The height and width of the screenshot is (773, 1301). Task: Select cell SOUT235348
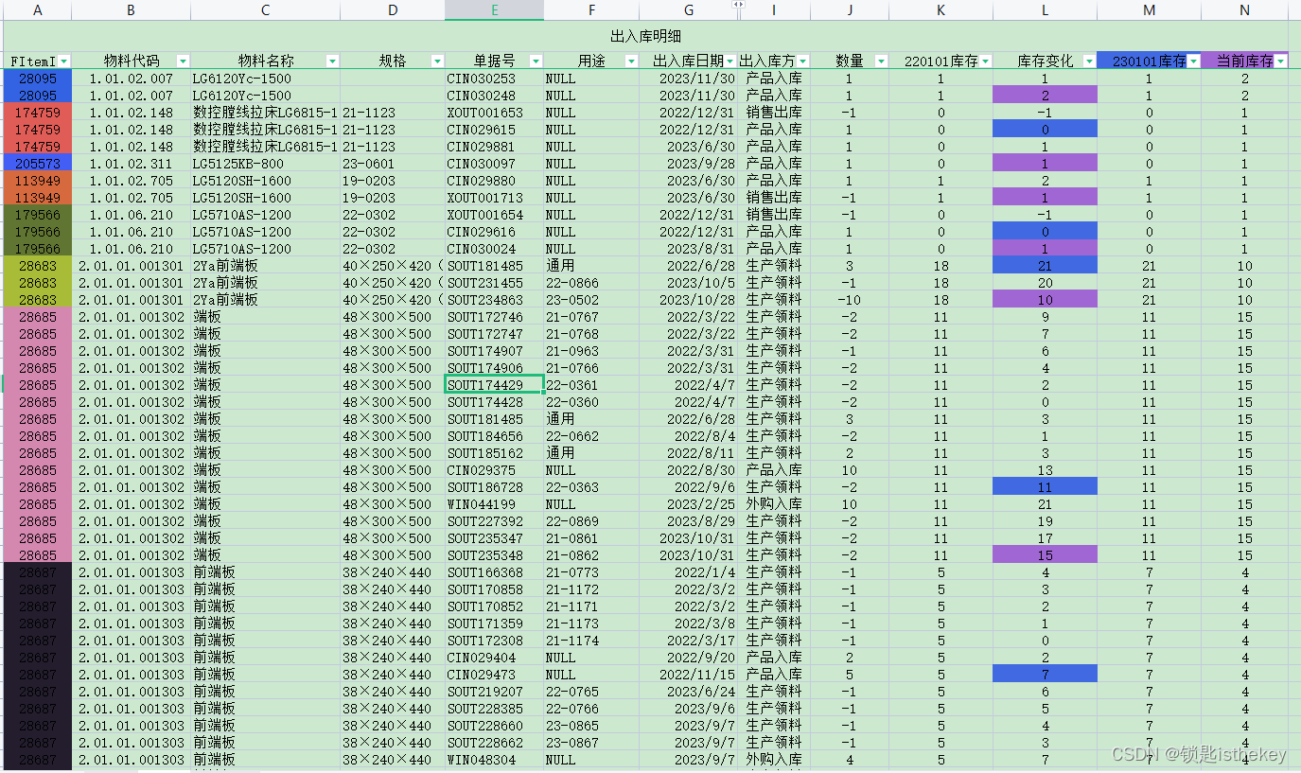pos(494,555)
